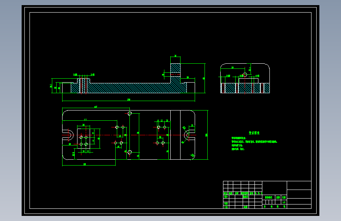
Task: Click the hatched base of the section view
Action: pyautogui.click(x=129, y=88)
